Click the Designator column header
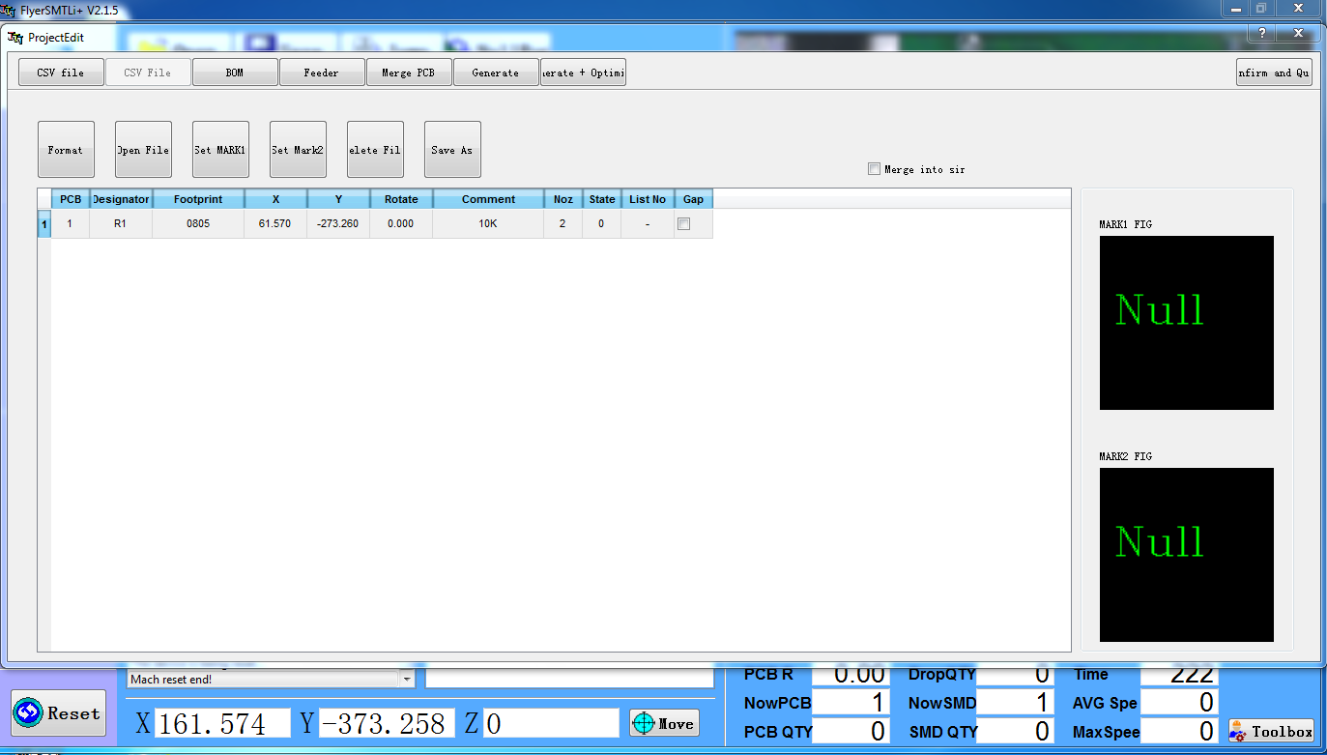 pos(121,199)
